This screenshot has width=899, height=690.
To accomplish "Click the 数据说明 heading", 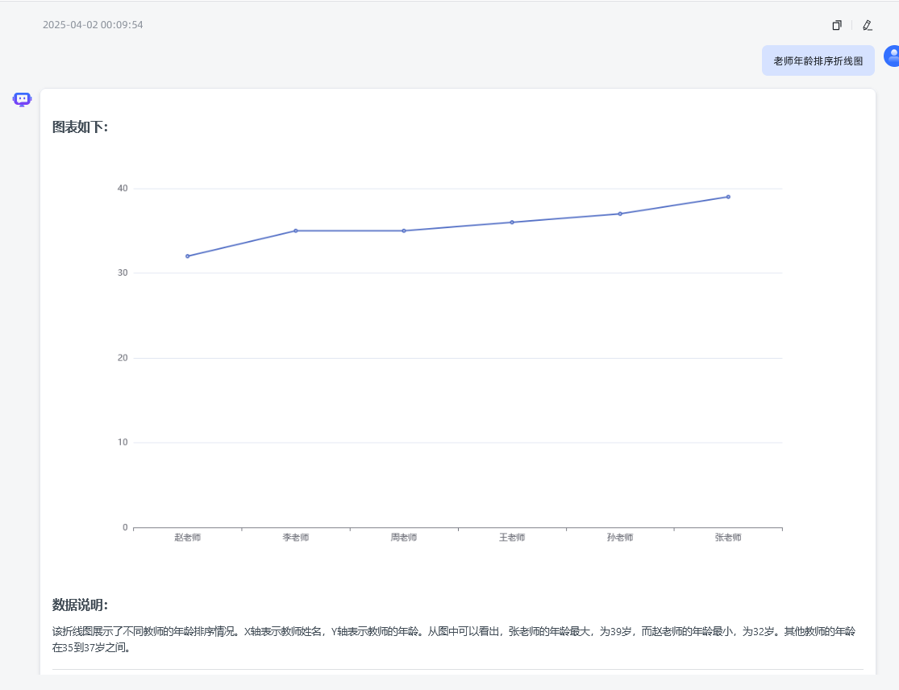I will tap(80, 605).
